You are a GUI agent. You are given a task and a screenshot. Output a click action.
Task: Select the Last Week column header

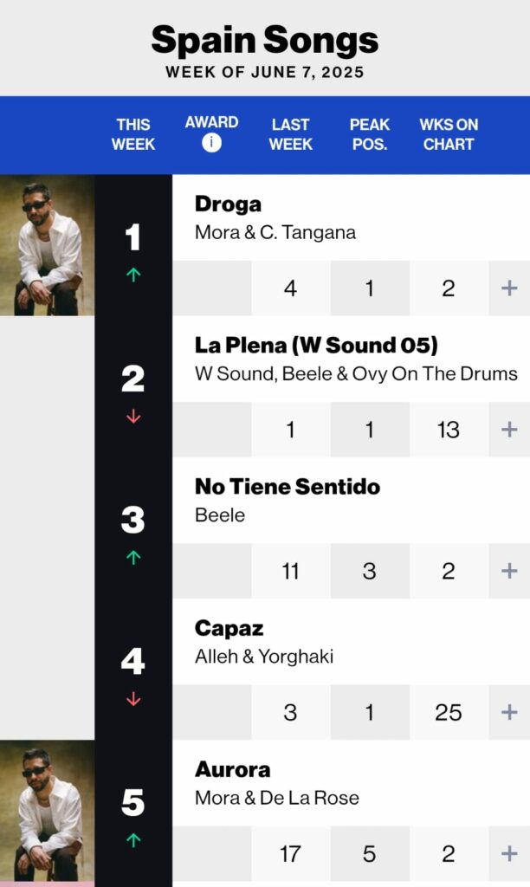click(x=290, y=134)
